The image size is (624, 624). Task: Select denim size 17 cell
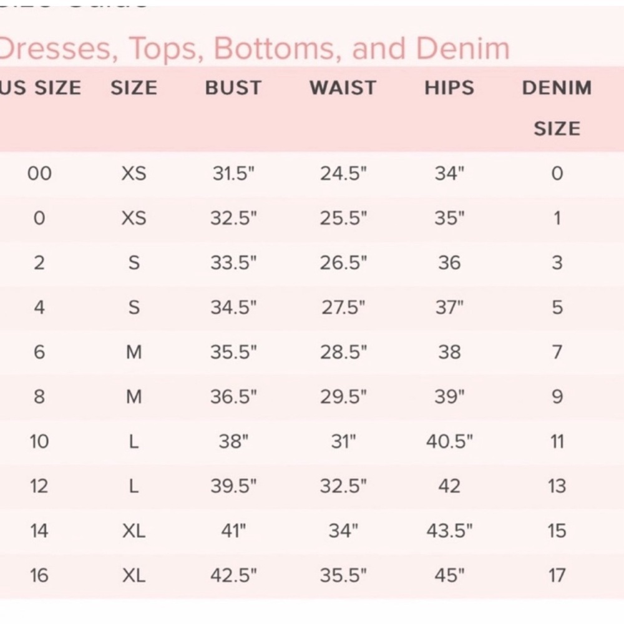click(x=557, y=575)
